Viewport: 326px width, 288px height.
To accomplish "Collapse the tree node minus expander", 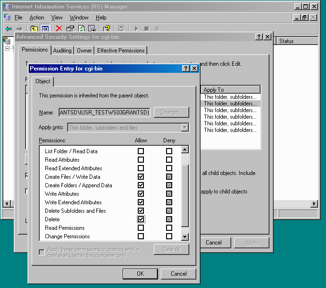I will (7, 49).
